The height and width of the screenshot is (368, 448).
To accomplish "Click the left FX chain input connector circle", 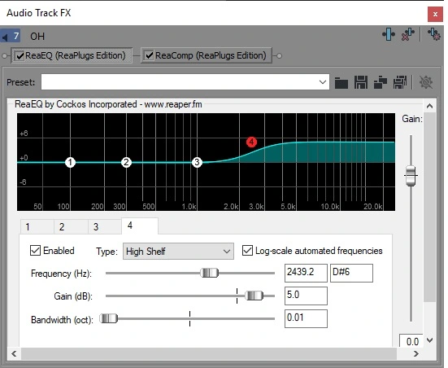I will tap(5, 56).
